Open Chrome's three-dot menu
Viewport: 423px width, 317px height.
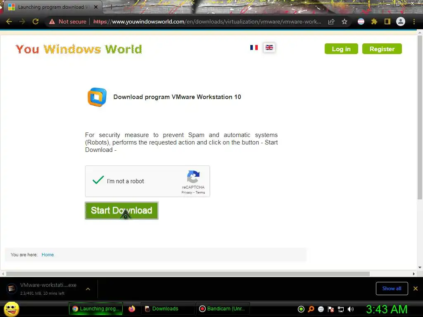click(414, 21)
